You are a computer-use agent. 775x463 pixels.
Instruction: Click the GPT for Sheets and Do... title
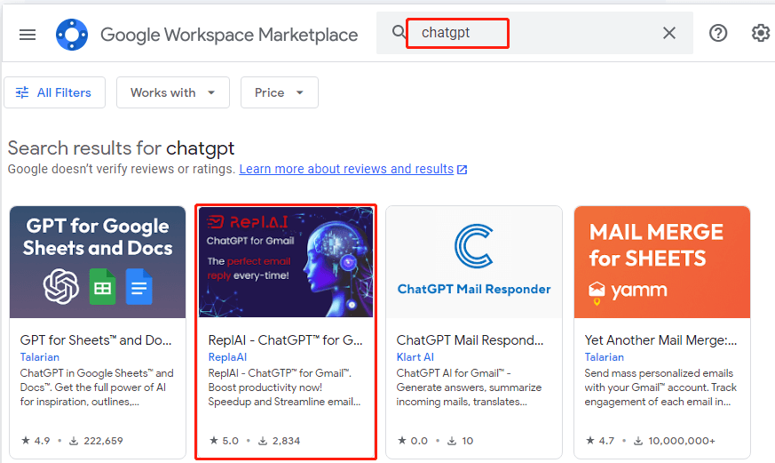[x=96, y=340]
